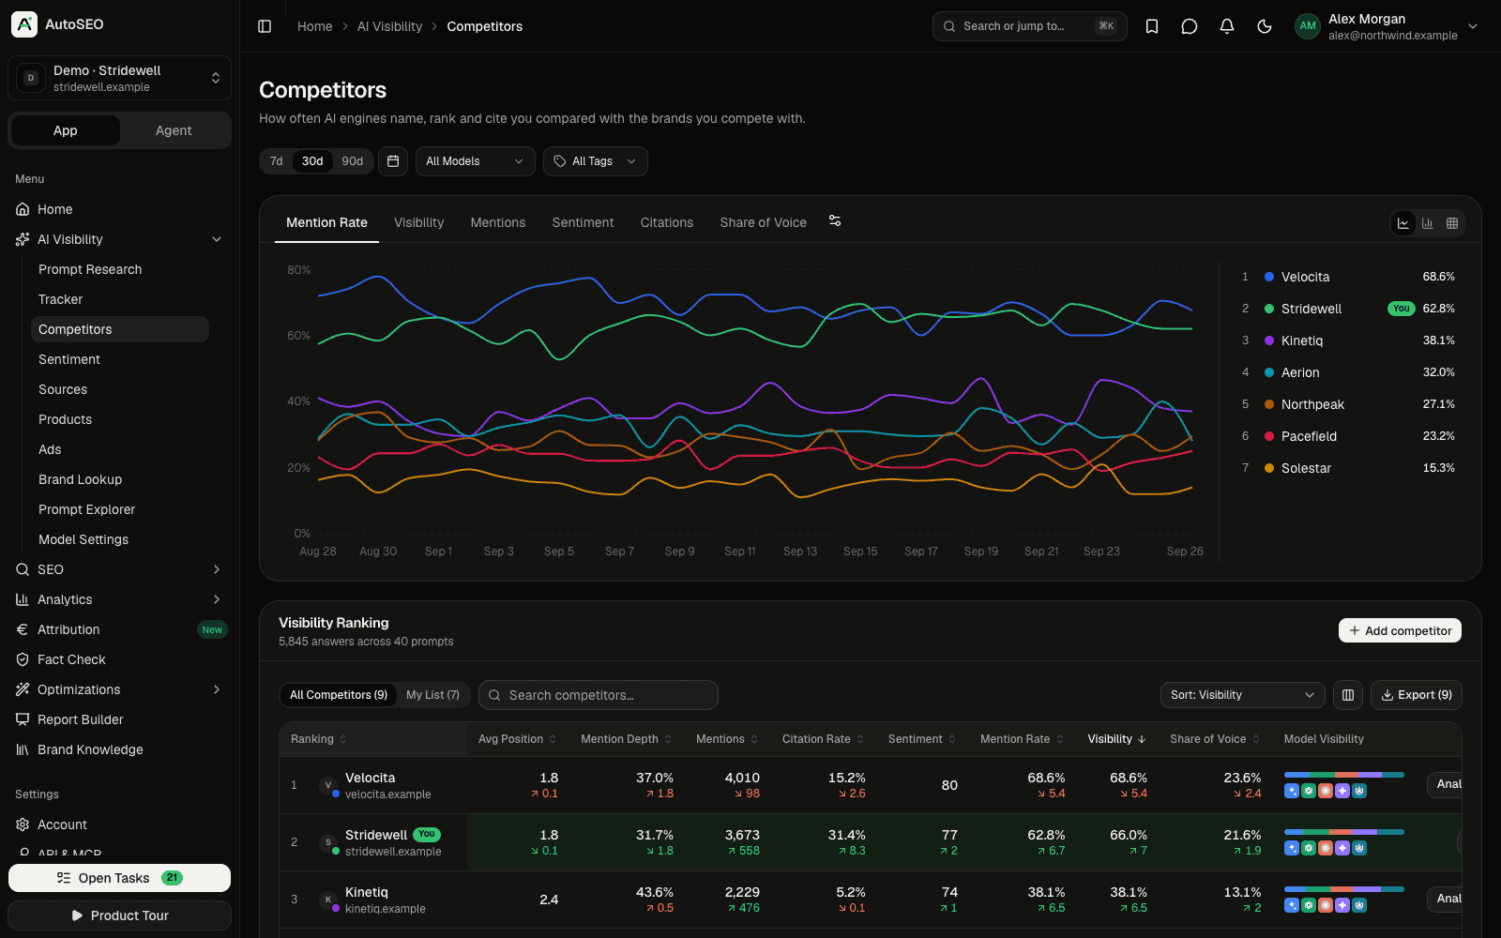The image size is (1501, 938).
Task: Click the AutoSEO logo
Action: pos(24,24)
